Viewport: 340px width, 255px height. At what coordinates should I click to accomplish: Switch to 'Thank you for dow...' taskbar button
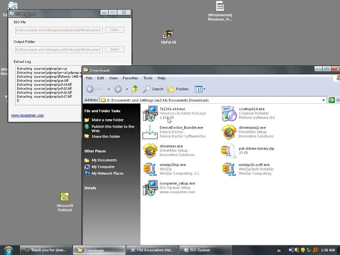pyautogui.click(x=46, y=250)
